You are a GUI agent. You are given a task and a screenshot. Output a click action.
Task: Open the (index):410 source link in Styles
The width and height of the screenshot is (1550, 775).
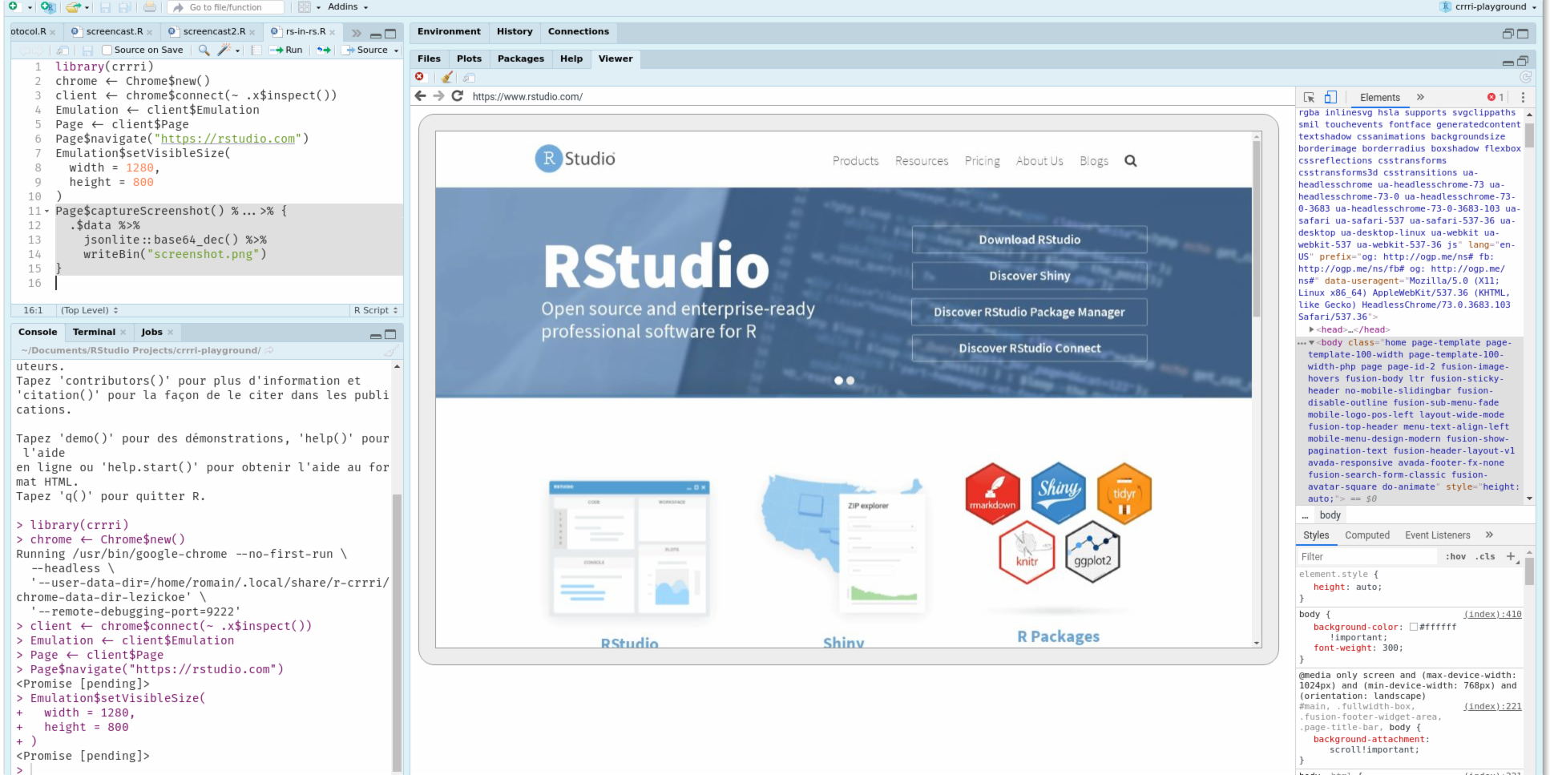point(1492,615)
